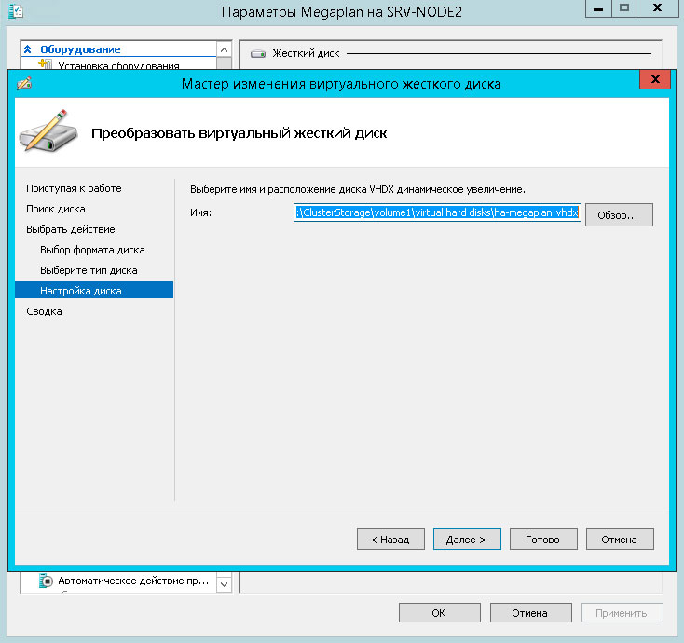
Task: Click OK in the Megaplan settings window
Action: (439, 613)
